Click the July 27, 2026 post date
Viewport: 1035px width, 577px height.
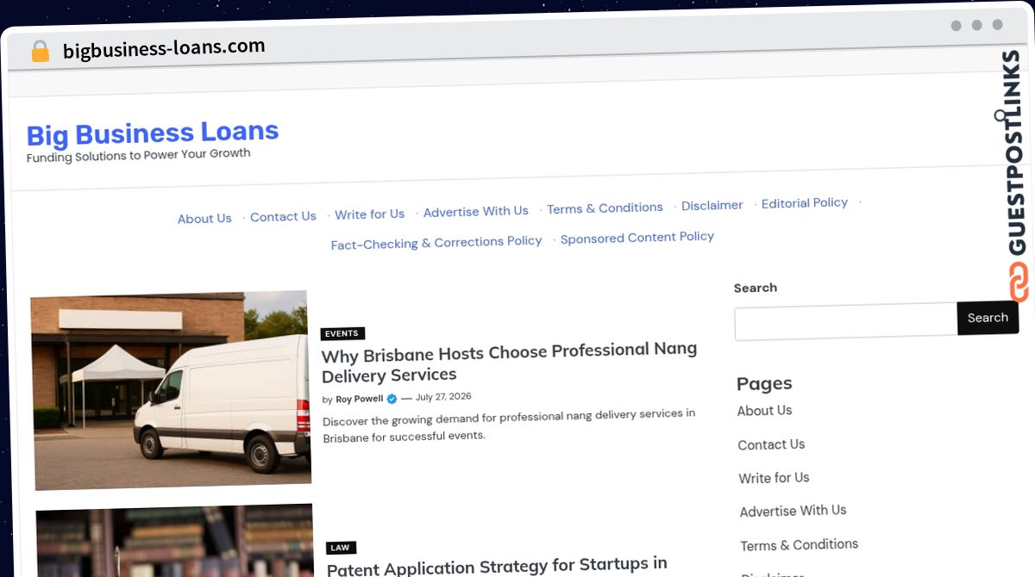tap(443, 397)
